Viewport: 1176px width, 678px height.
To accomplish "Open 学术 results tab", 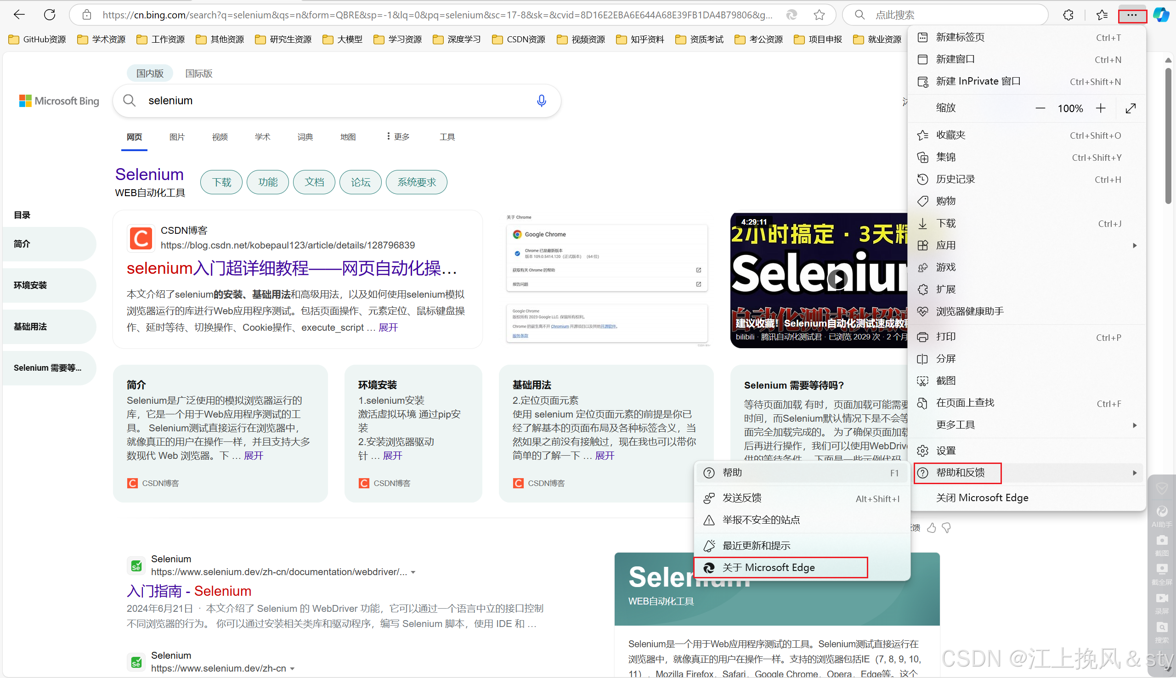I will tap(263, 137).
